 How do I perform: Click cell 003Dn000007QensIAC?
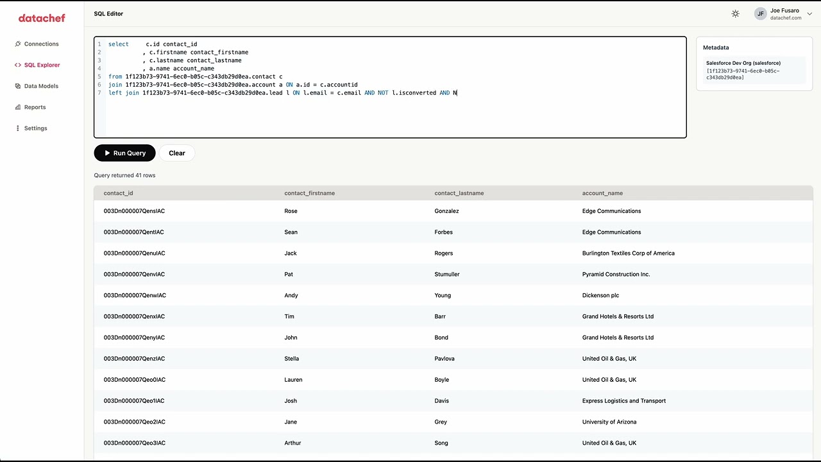point(134,211)
